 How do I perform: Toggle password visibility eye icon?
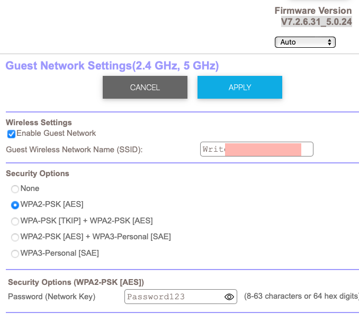229,297
